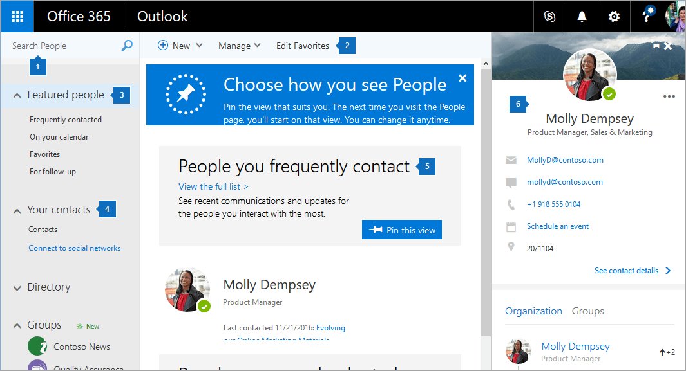The image size is (686, 371).
Task: Toggle pin on the contact pane
Action: (655, 46)
